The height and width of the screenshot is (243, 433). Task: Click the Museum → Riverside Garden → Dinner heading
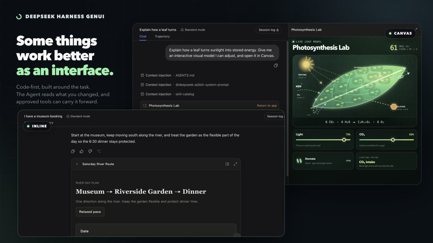click(141, 191)
